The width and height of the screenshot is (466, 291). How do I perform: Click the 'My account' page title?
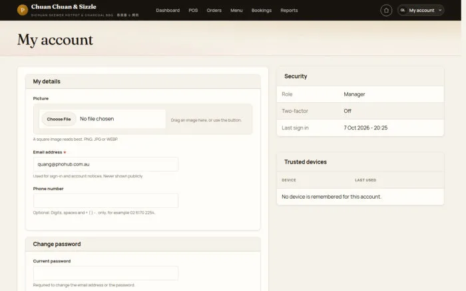point(55,40)
